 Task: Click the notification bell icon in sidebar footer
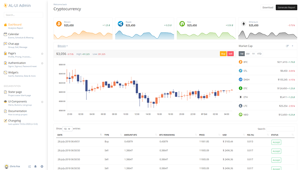(36, 166)
